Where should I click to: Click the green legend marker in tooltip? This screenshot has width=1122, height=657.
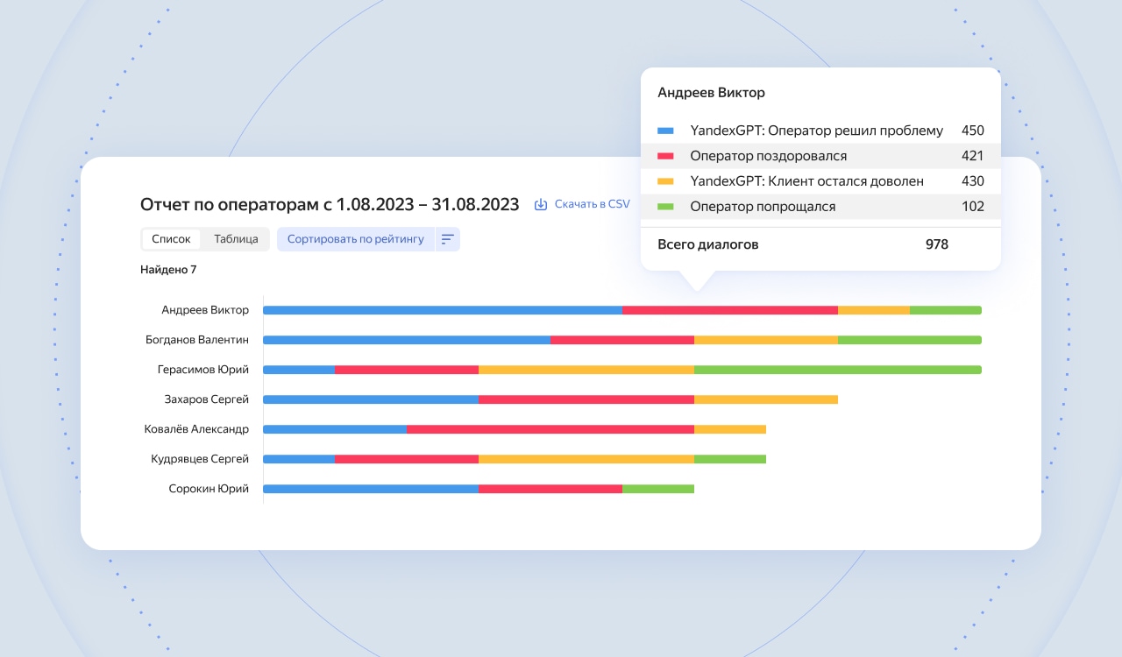665,207
